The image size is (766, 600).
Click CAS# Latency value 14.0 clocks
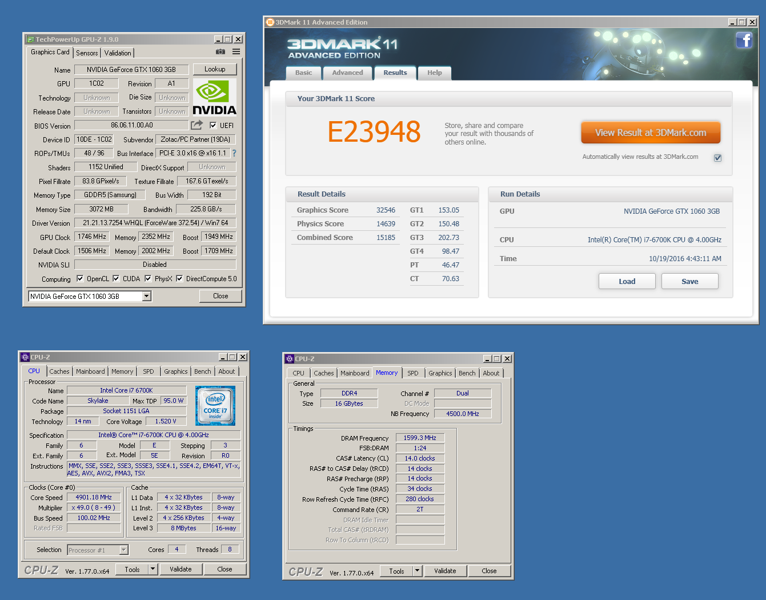point(420,458)
